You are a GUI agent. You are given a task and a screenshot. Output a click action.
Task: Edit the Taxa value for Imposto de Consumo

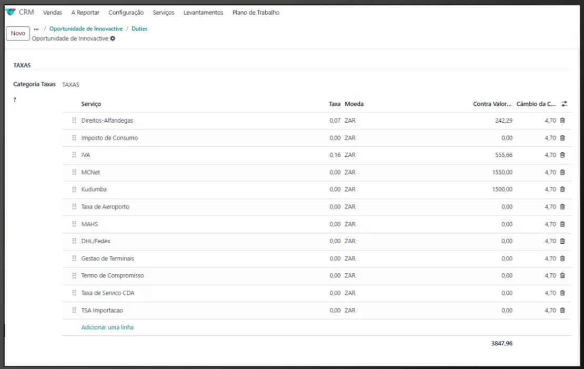335,138
